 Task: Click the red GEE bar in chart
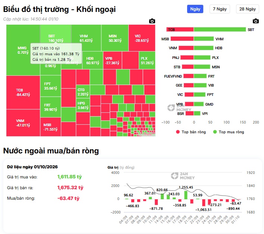point(189,85)
